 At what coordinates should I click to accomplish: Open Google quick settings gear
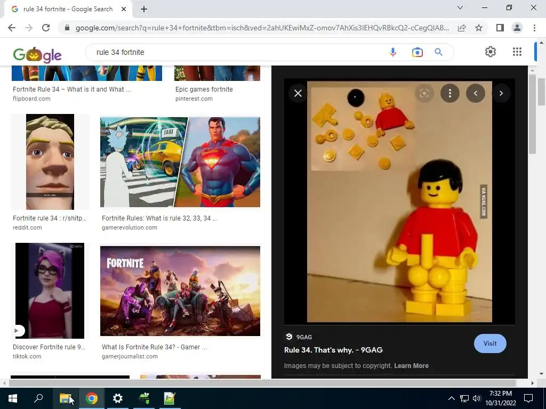point(491,52)
